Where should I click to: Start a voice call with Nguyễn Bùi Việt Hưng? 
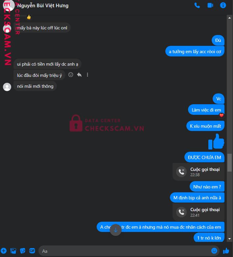[x=197, y=5]
